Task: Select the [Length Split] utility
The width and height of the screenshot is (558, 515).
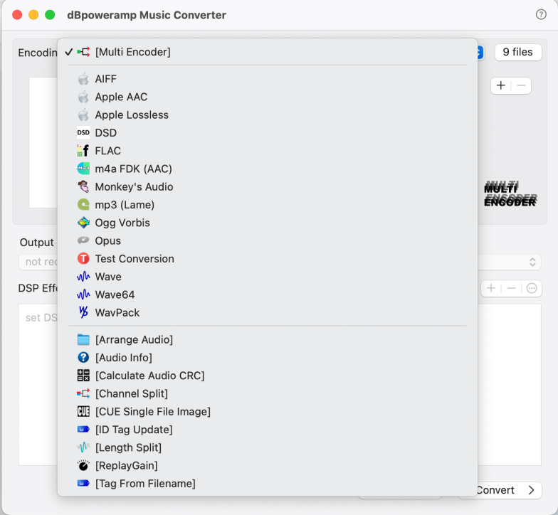Action: pyautogui.click(x=268, y=447)
